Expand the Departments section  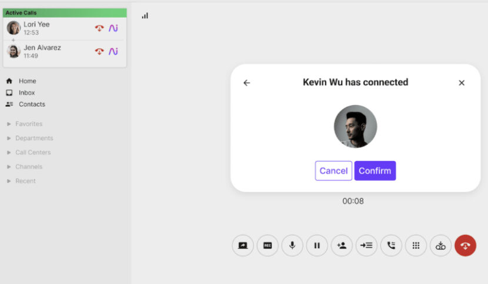34,138
